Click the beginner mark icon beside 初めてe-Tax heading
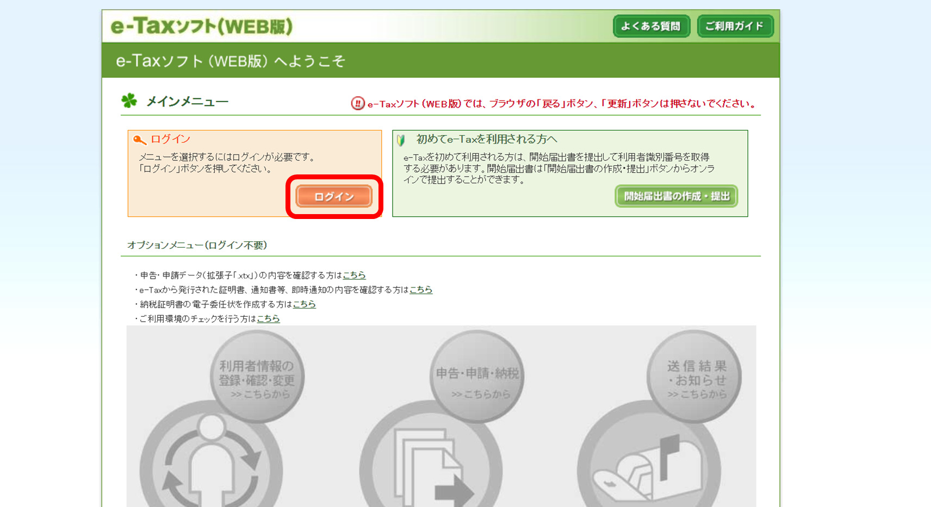The width and height of the screenshot is (931, 507). click(x=401, y=140)
